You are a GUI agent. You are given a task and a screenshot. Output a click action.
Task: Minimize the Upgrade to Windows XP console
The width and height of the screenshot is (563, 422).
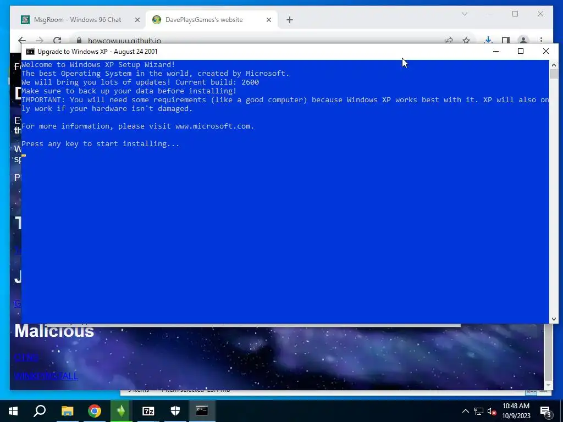pos(496,51)
